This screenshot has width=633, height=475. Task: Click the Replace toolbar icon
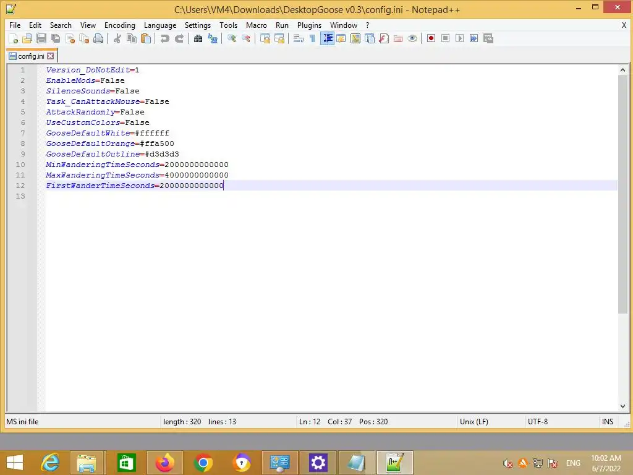[x=213, y=38]
